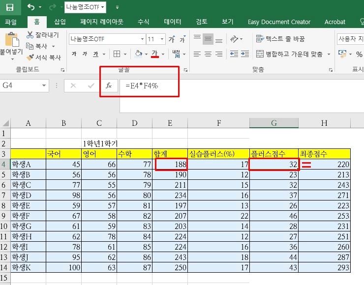Open the Clipboard (클립보드) dialog launcher
This screenshot has height=285, width=364.
tap(62, 70)
